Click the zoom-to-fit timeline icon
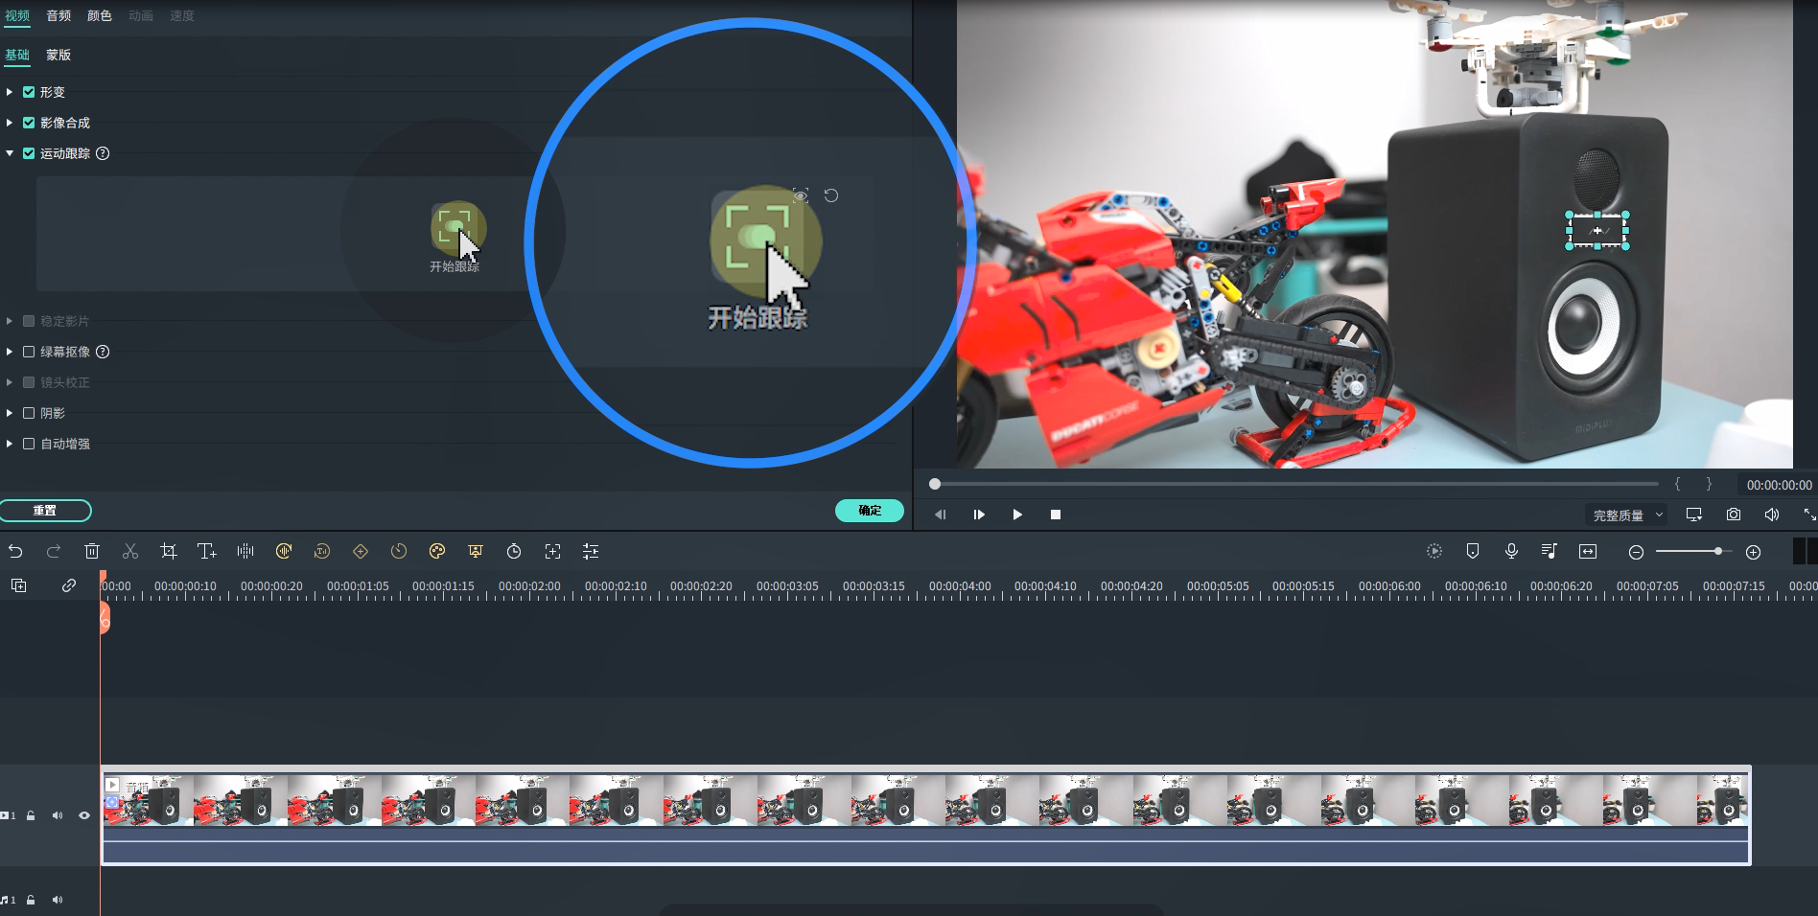The height and width of the screenshot is (916, 1818). click(1588, 551)
